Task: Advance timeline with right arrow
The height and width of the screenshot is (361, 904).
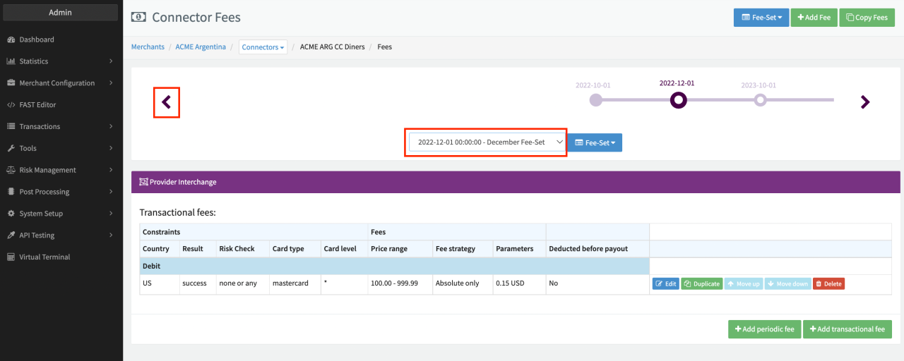Action: pyautogui.click(x=864, y=102)
